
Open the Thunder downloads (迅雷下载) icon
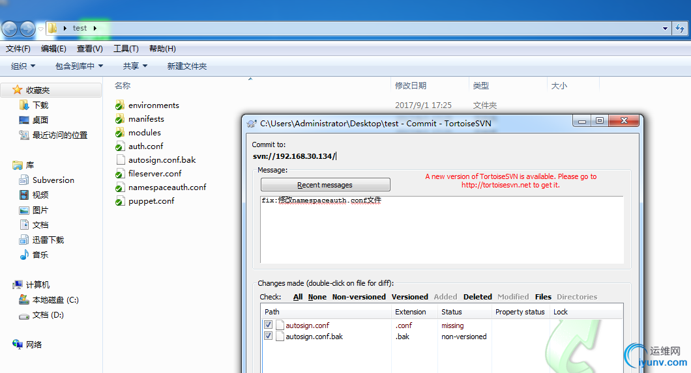(24, 240)
